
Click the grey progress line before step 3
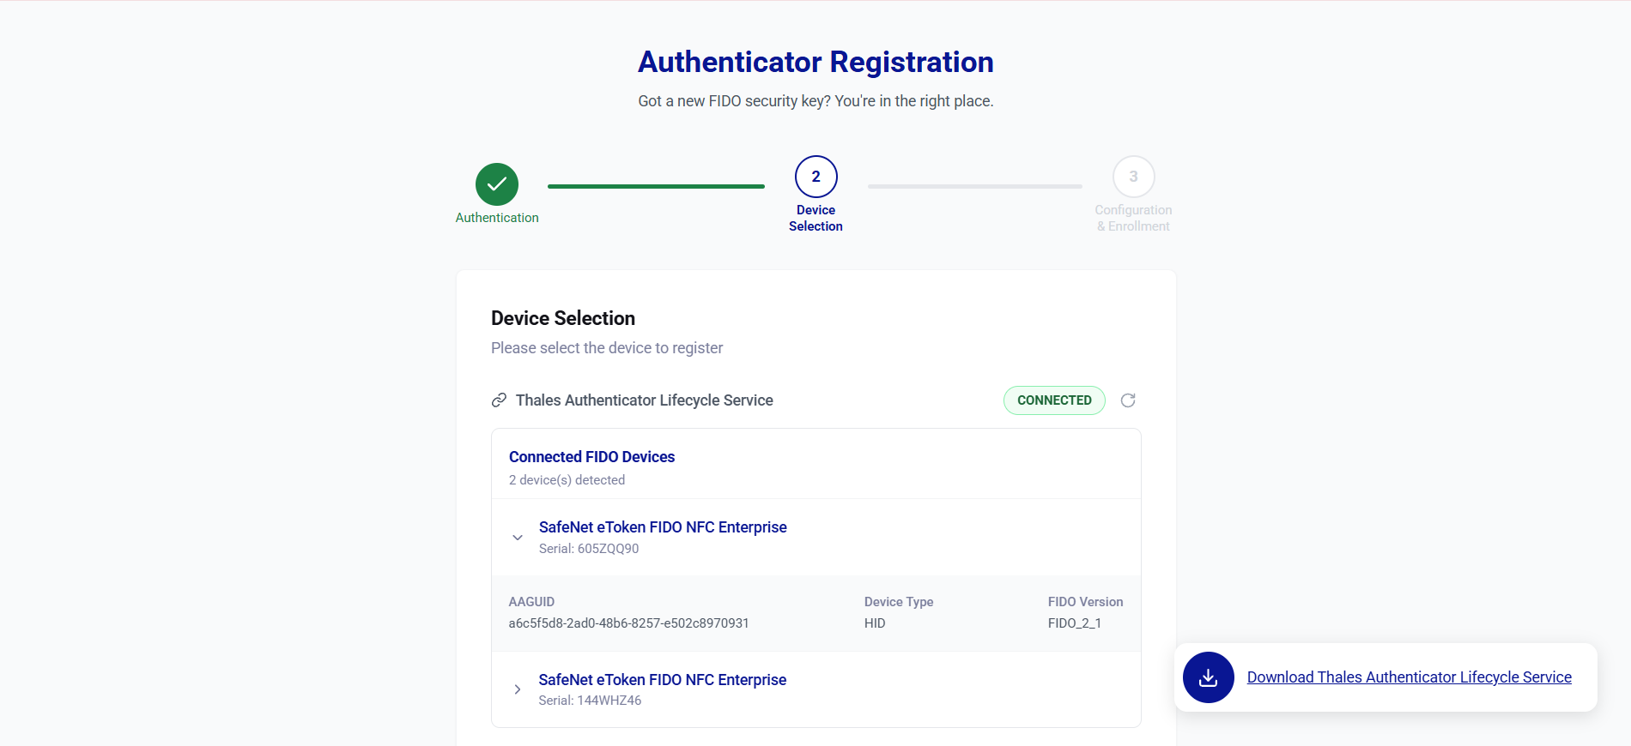point(975,186)
